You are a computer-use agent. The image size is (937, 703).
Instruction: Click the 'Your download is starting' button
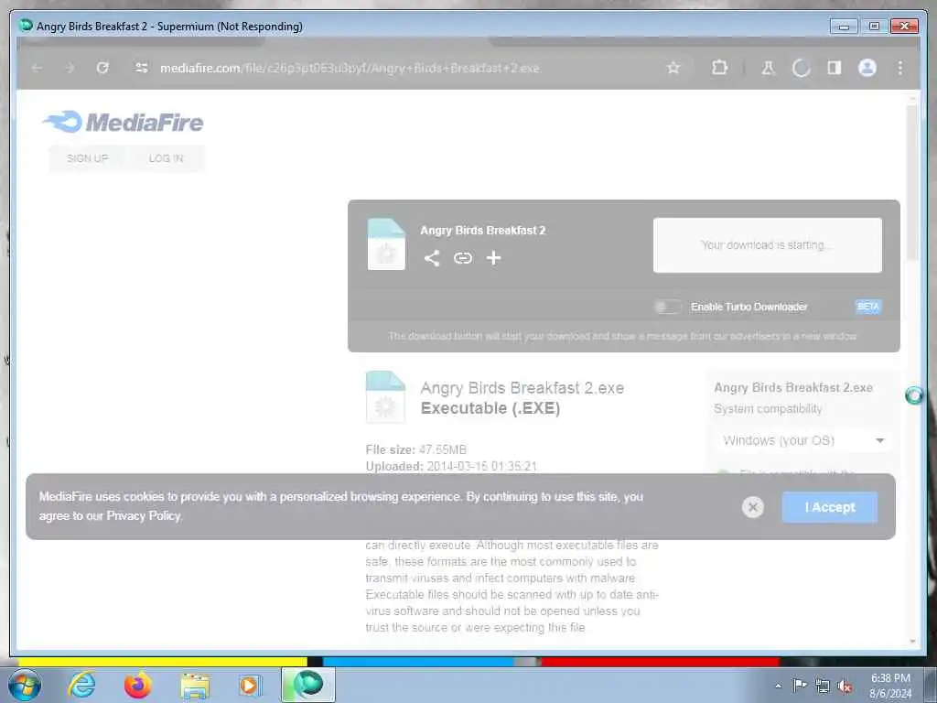[x=768, y=245]
